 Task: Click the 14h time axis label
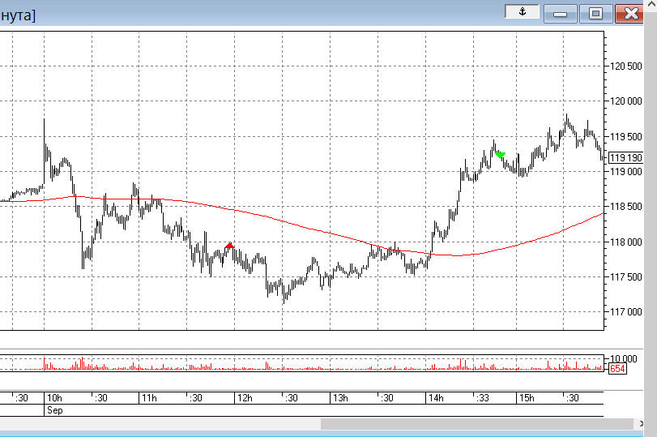coord(436,398)
